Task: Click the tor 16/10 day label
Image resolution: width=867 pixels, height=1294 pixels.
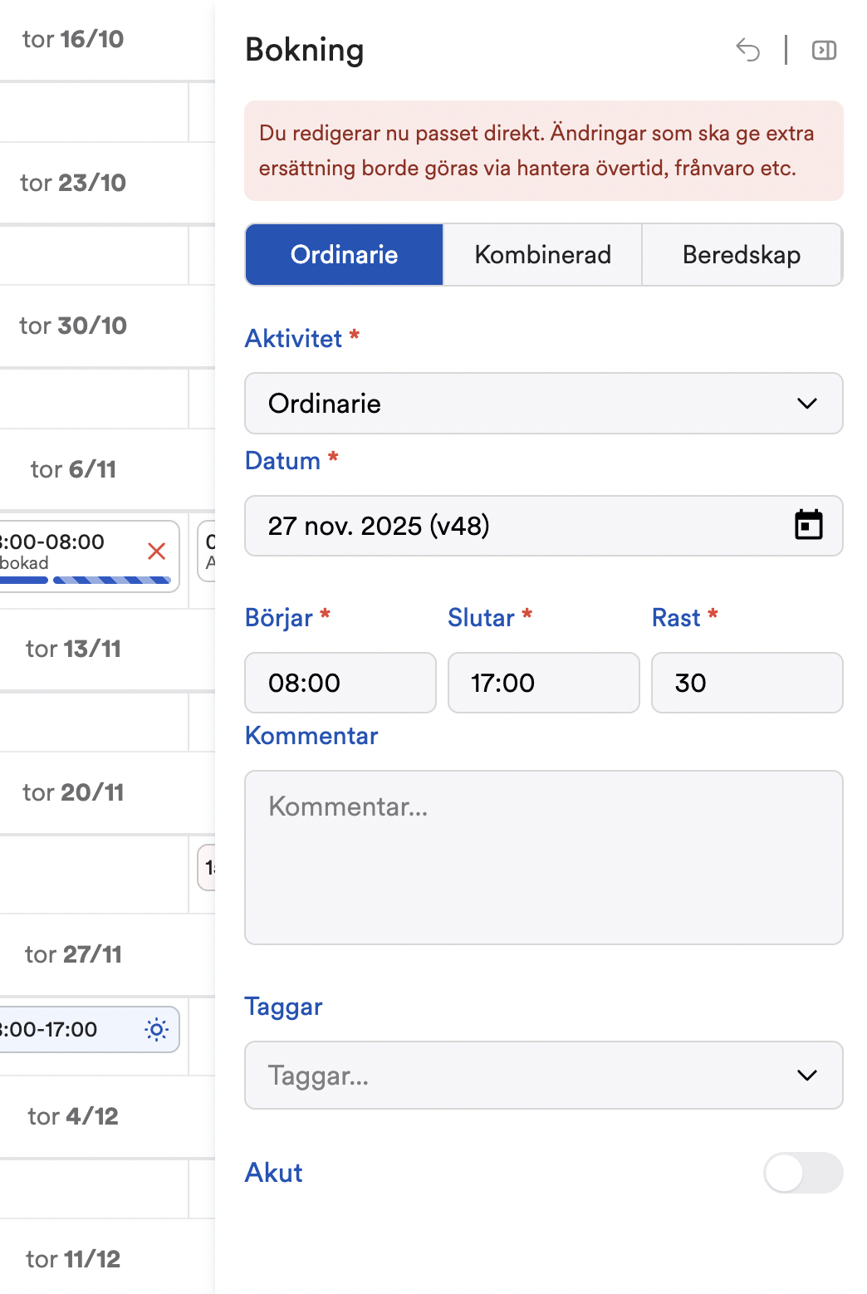Action: (x=73, y=39)
